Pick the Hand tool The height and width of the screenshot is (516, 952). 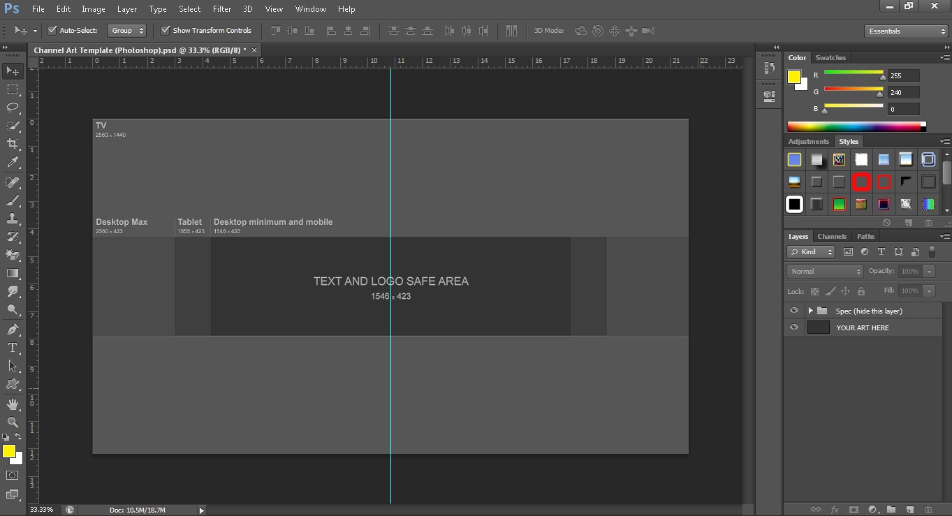(x=13, y=404)
